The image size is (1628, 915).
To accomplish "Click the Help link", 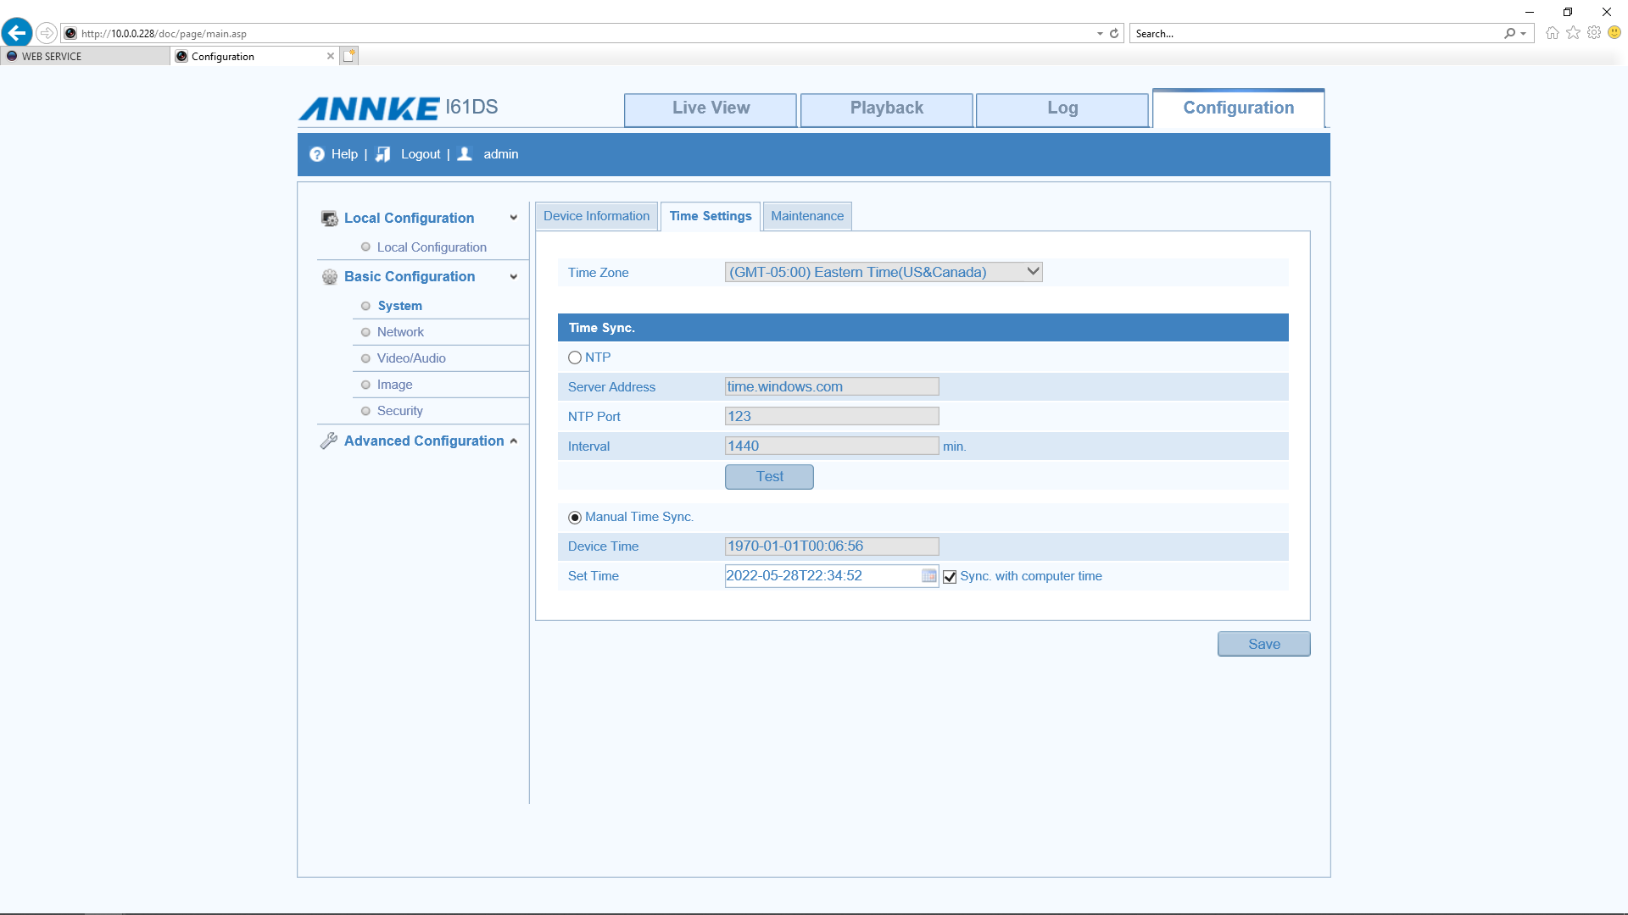I will (x=344, y=154).
